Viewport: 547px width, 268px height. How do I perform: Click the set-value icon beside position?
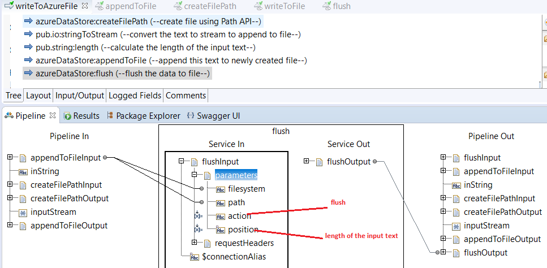[x=198, y=228]
